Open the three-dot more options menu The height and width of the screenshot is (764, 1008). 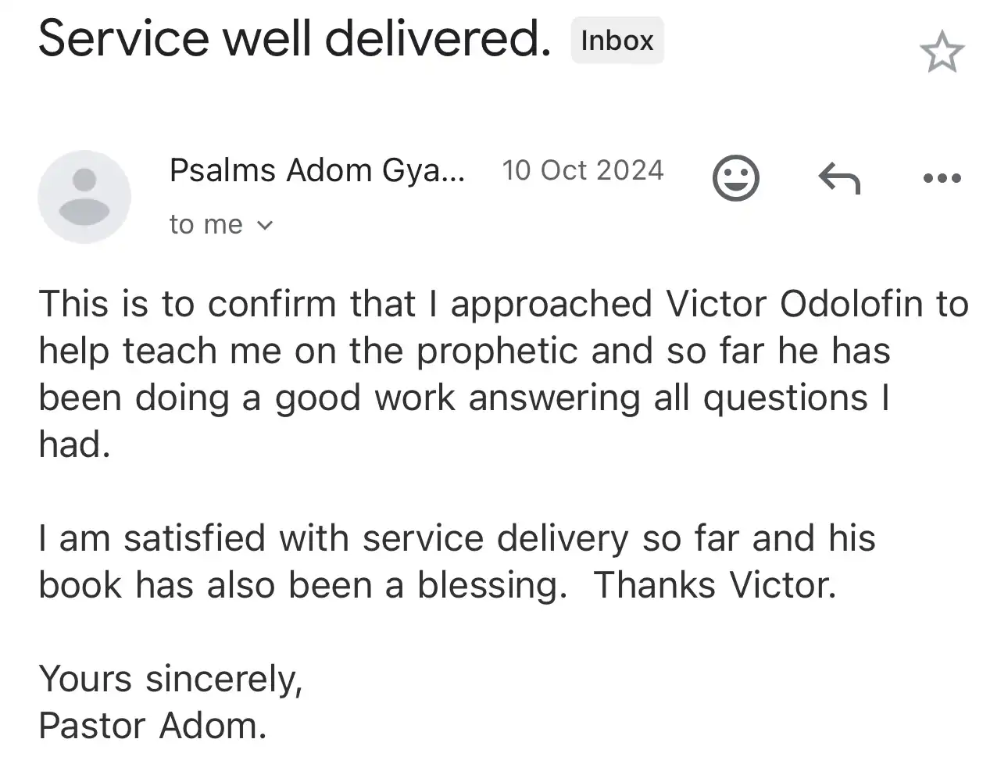click(942, 178)
